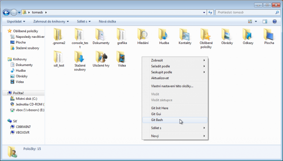The image size is (283, 161).
Task: Select the Hudba folder icon
Action: coord(164,34)
